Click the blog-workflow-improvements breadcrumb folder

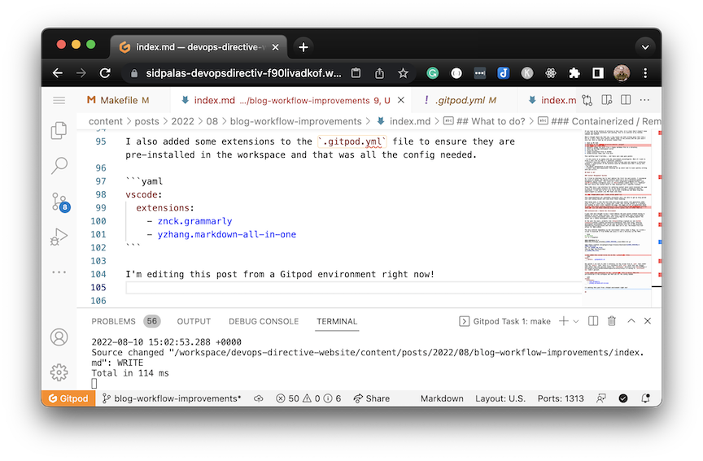[x=295, y=121]
